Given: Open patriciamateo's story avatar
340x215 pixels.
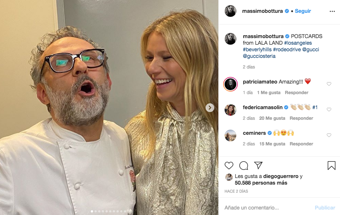Looking at the screenshot, I should (x=230, y=84).
